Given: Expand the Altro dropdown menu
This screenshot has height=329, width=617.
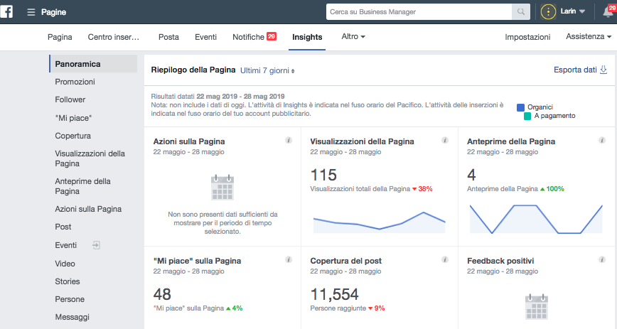Looking at the screenshot, I should pyautogui.click(x=353, y=37).
